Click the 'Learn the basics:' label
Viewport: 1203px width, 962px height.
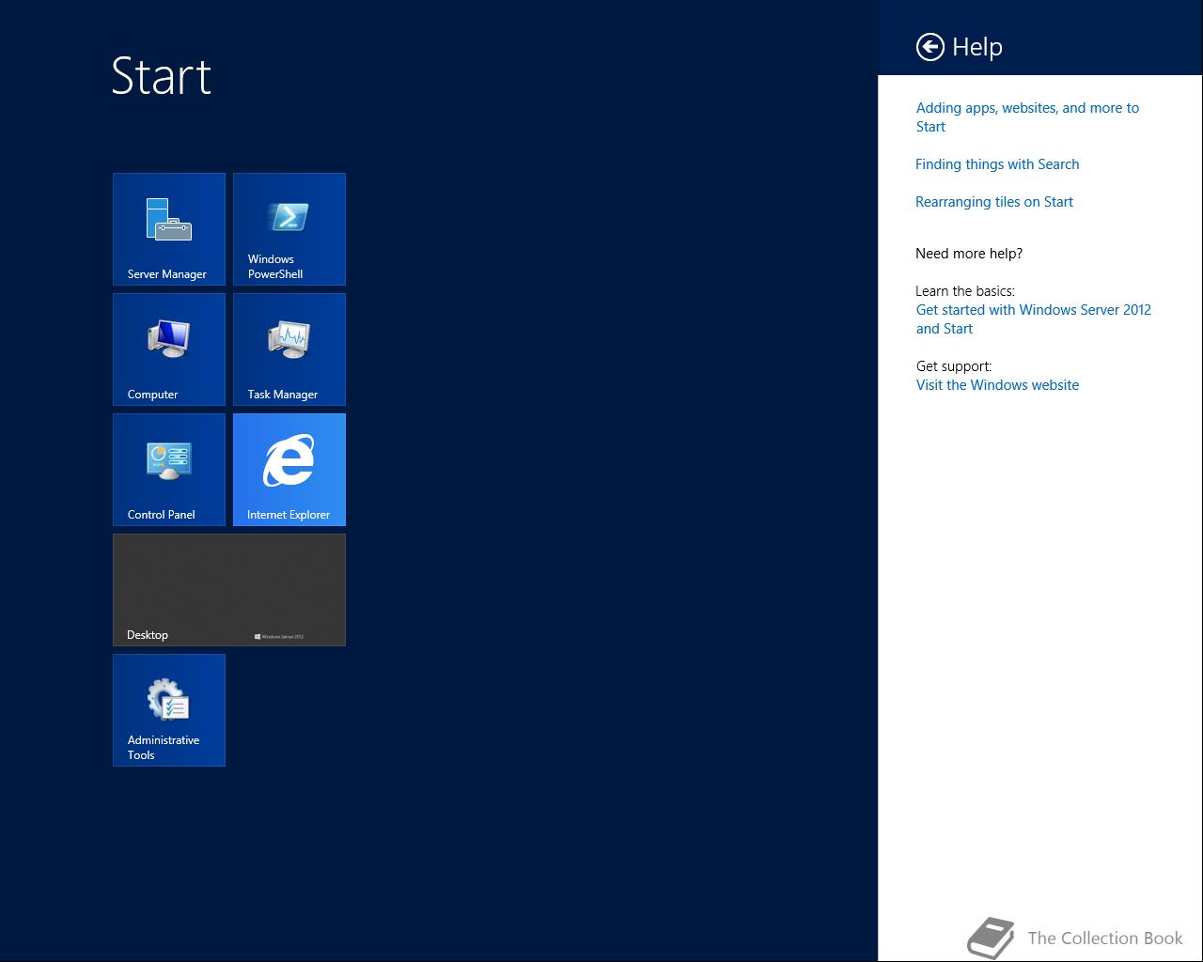point(965,291)
